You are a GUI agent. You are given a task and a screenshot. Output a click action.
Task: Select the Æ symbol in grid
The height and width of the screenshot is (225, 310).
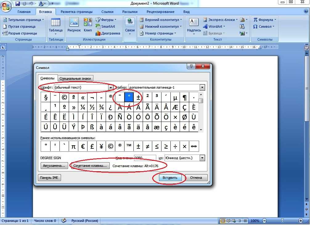(x=175, y=107)
